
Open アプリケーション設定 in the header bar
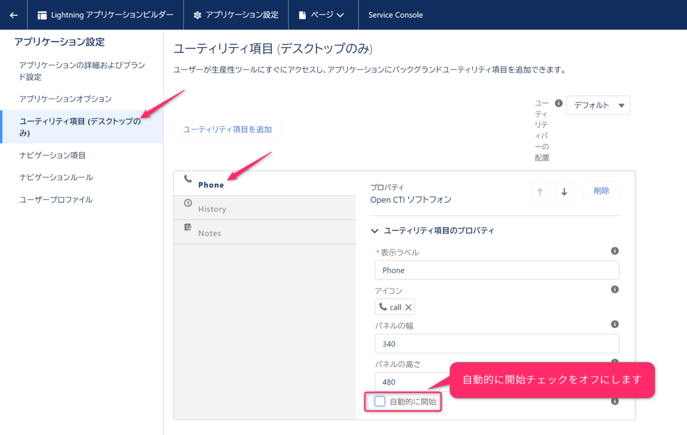click(236, 15)
